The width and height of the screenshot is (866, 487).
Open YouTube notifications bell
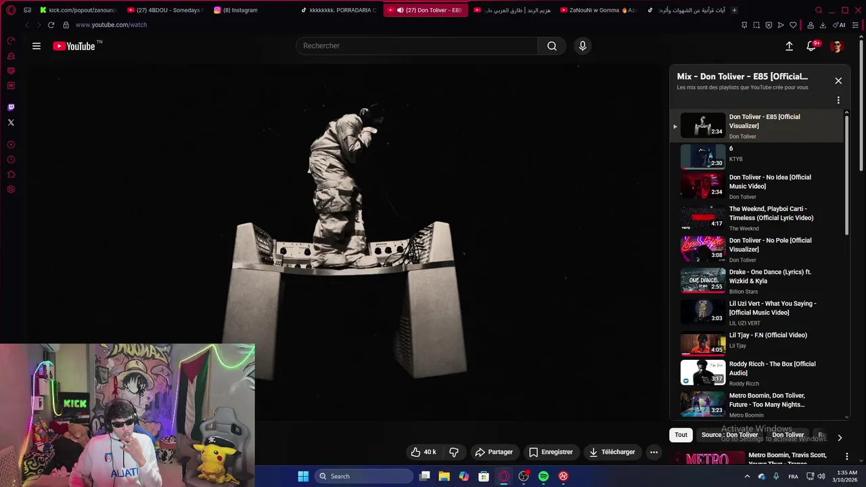click(x=811, y=46)
